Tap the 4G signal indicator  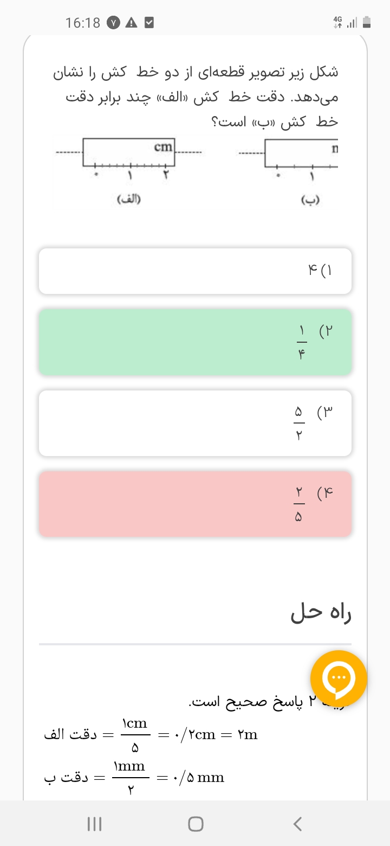338,22
